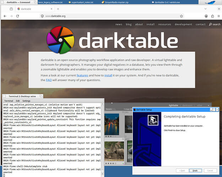Click the Terminal window zoom box
The width and height of the screenshot is (222, 177).
point(41,96)
